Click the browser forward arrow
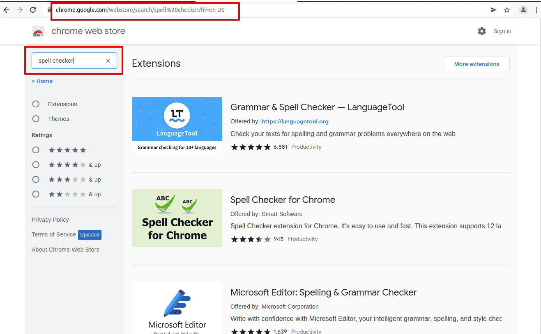Screen dimensions: 541x334 tap(20, 10)
